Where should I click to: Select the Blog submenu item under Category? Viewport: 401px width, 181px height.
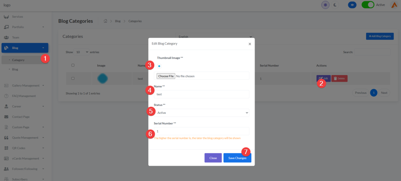[15, 69]
